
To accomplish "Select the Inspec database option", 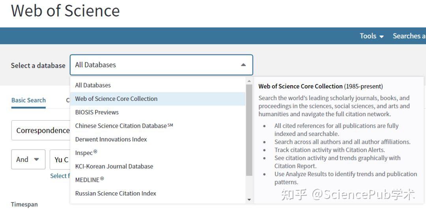I will pos(86,153).
